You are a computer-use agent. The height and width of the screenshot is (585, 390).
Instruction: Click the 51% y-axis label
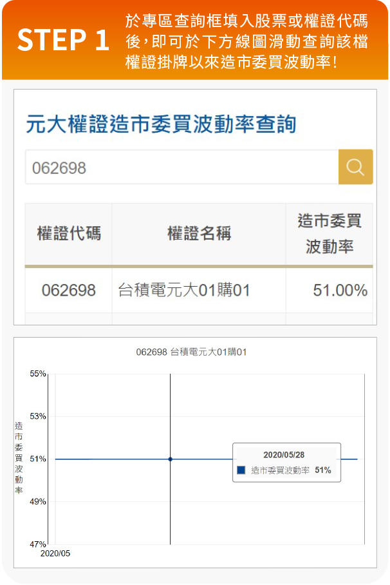[38, 459]
